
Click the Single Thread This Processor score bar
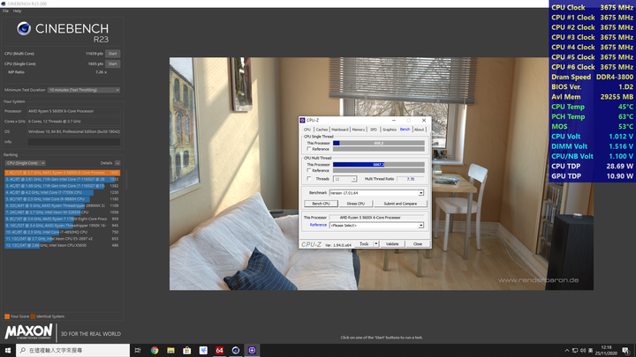click(379, 143)
